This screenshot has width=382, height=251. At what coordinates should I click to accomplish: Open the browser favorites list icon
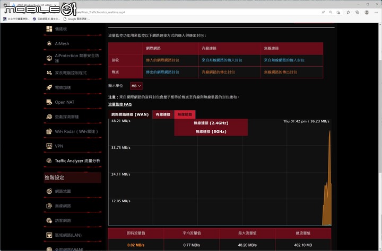pos(349,12)
